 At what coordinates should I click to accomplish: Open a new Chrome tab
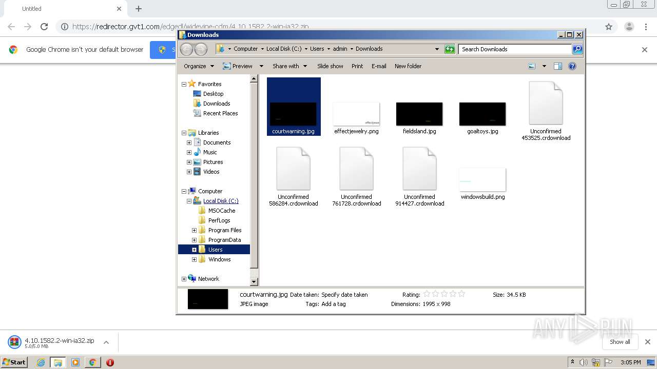coord(139,9)
